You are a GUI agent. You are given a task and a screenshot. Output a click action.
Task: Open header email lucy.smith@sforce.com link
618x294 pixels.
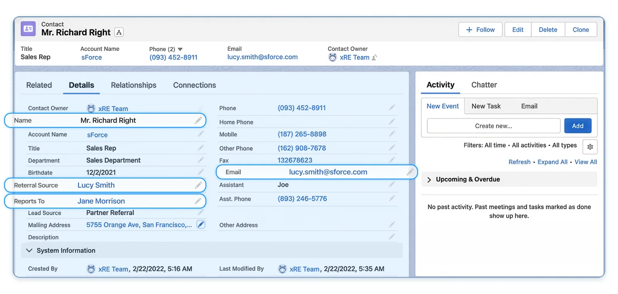point(263,57)
